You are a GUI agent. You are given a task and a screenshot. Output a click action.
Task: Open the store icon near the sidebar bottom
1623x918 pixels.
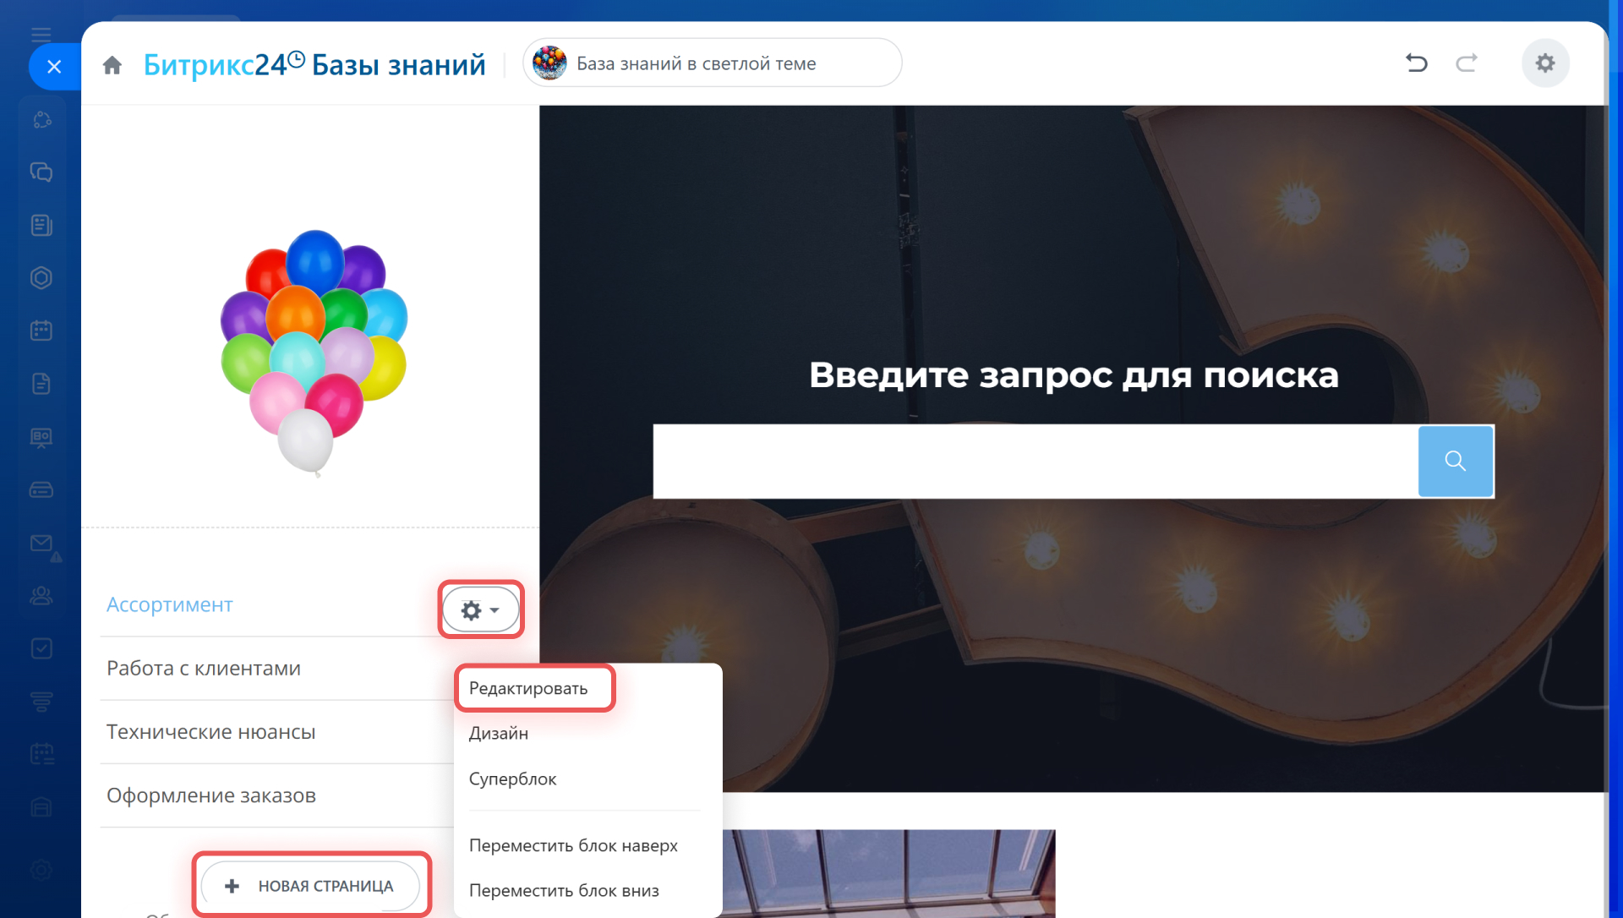(x=41, y=807)
